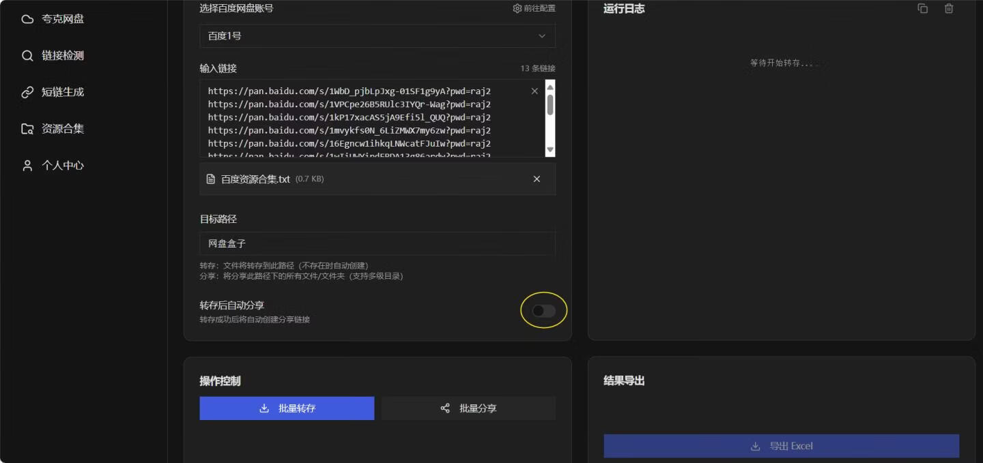This screenshot has height=463, width=983.
Task: Click the magnifier icon beside 链接检测
Action: (27, 56)
